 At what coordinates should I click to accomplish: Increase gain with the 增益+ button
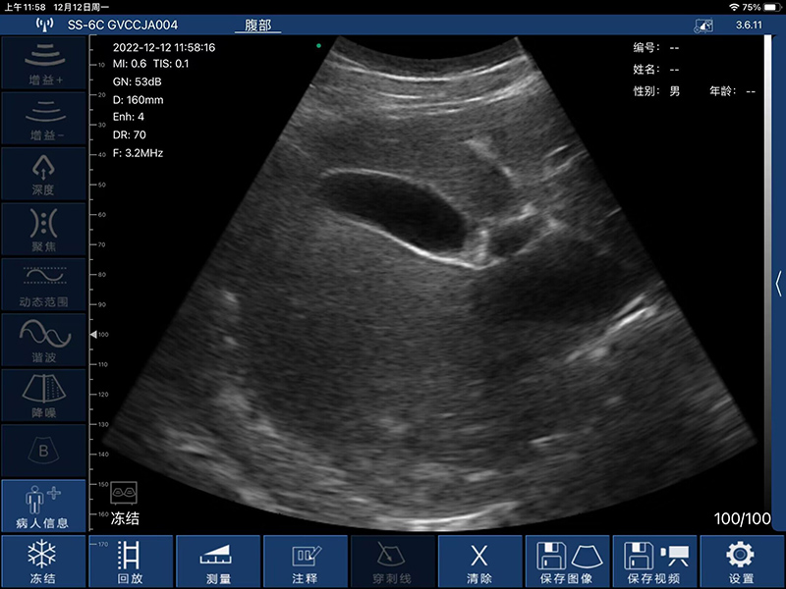[42, 63]
